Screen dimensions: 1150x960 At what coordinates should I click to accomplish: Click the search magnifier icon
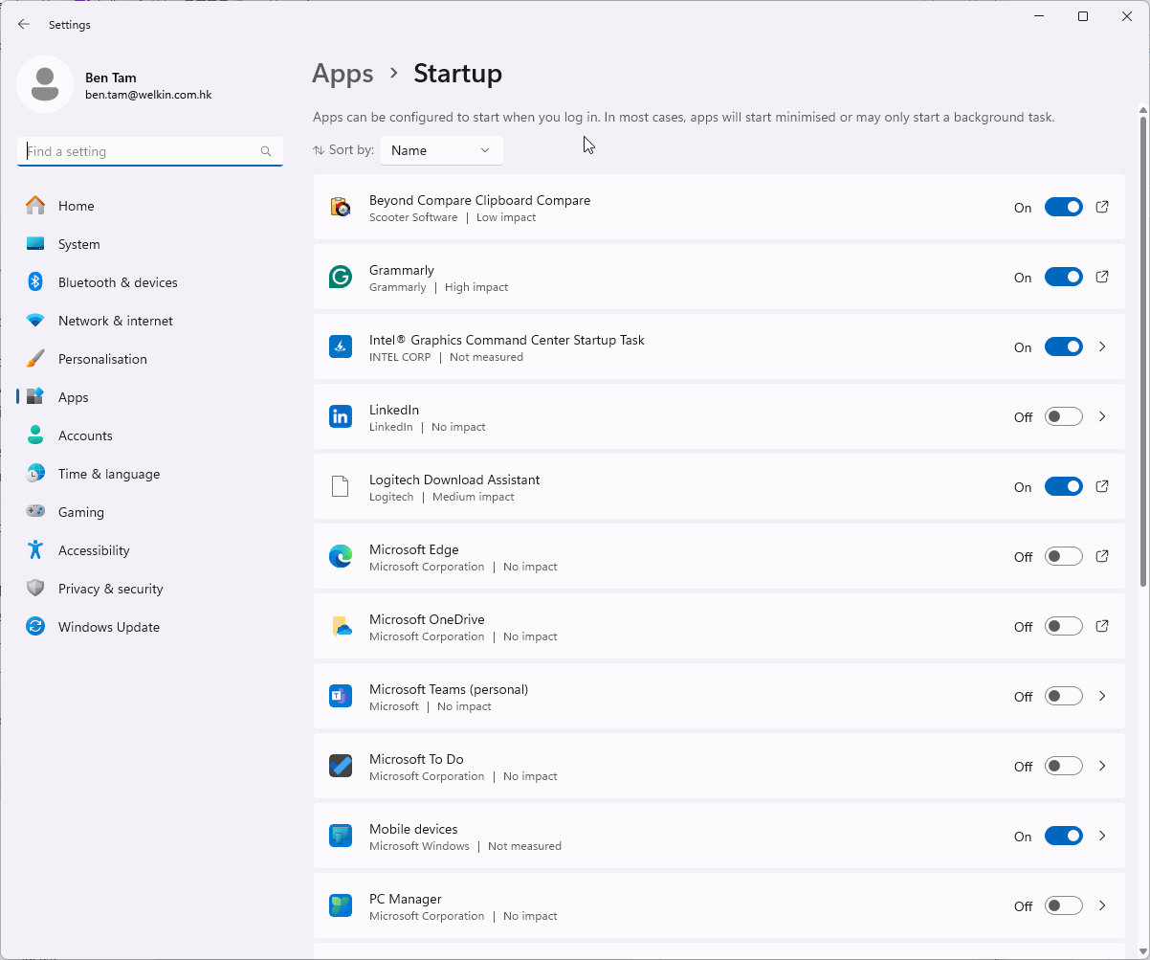coord(266,151)
